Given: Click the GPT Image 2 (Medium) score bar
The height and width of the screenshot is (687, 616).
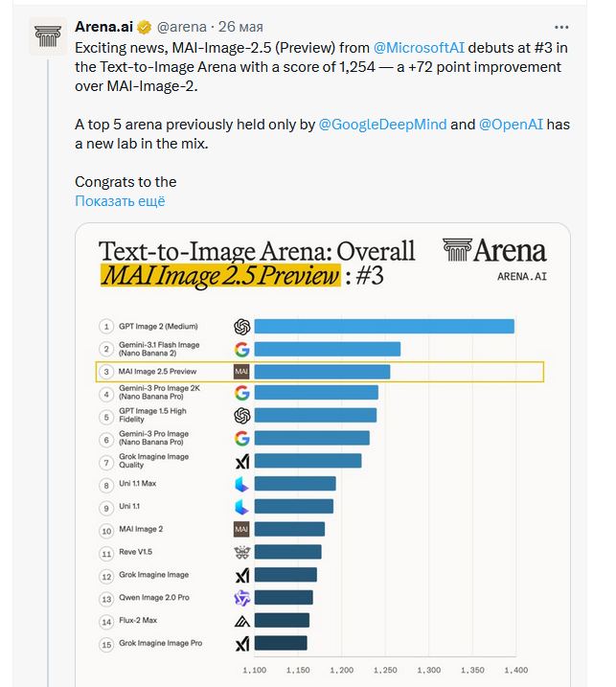Looking at the screenshot, I should pos(384,327).
